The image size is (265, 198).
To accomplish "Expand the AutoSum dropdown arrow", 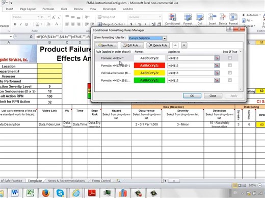I will [260, 15].
